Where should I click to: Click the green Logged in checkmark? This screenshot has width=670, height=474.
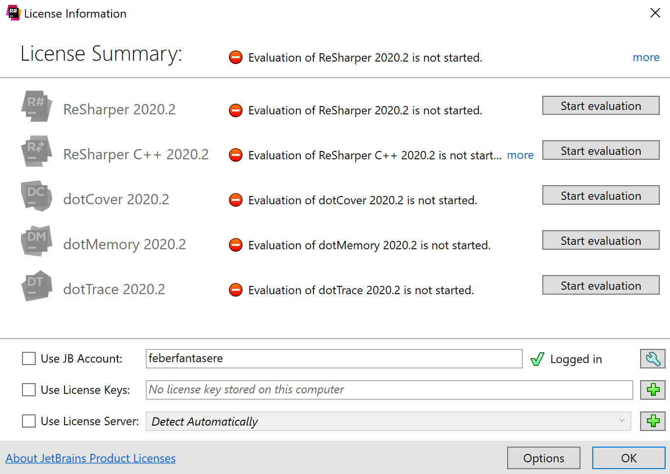coord(537,359)
